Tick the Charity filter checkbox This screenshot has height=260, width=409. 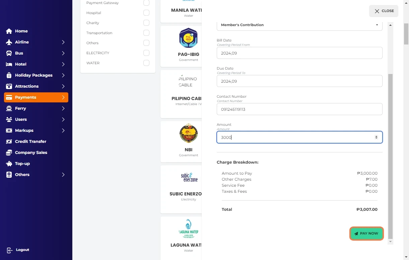tap(146, 23)
